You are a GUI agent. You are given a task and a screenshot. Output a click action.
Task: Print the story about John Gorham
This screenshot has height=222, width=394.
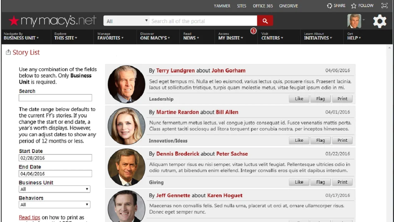point(342,99)
